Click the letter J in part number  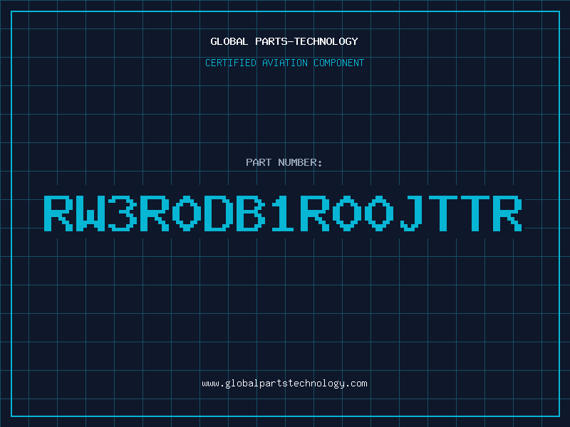(411, 213)
